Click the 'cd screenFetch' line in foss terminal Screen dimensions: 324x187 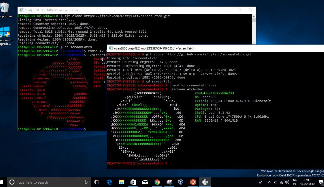pos(55,47)
